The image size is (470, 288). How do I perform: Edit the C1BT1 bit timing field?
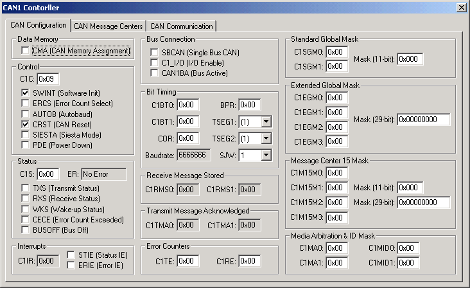point(188,122)
